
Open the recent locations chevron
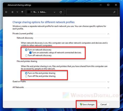point(17,12)
